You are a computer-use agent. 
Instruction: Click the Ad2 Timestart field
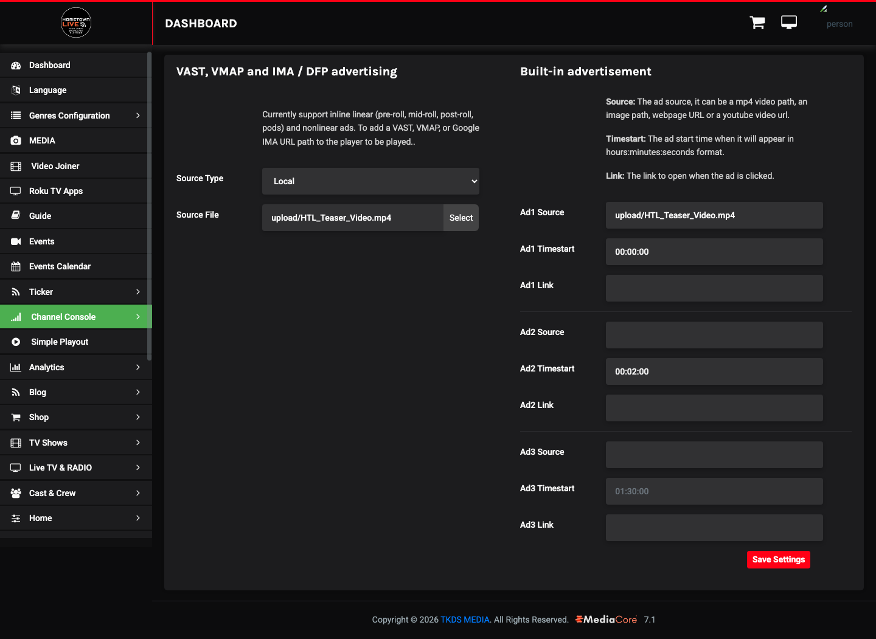click(714, 371)
